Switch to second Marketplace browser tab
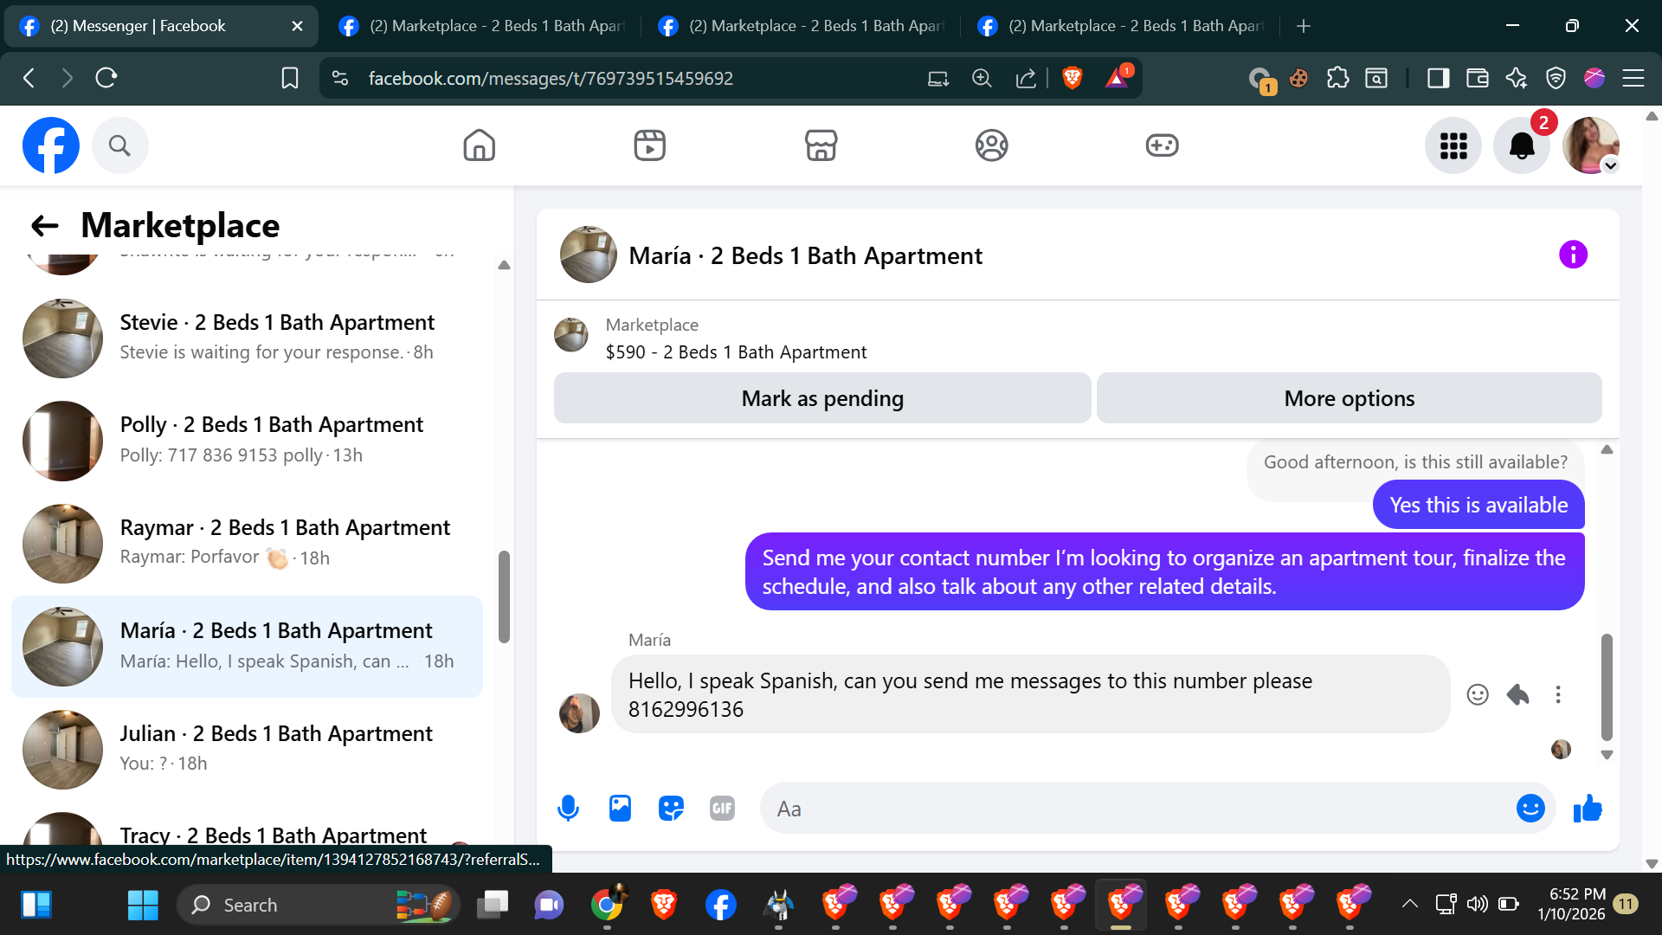This screenshot has width=1662, height=935. (802, 26)
